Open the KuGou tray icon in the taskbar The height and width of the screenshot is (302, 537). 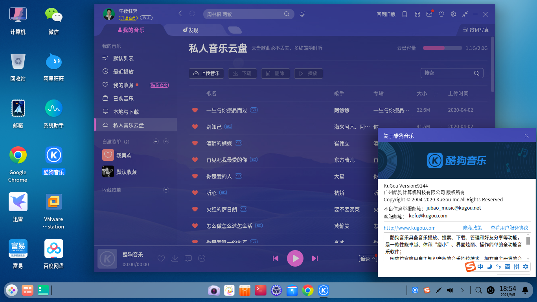click(x=415, y=290)
